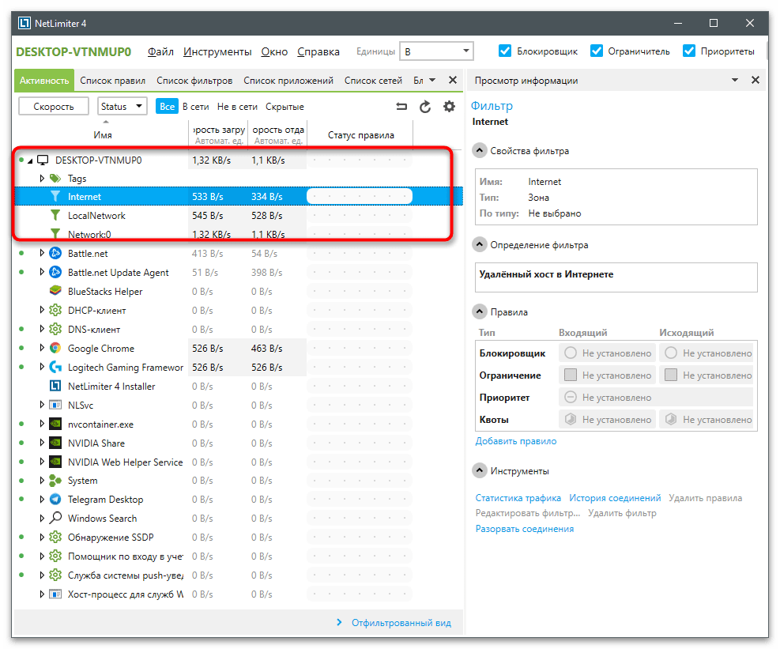Click the Добавить правило link
This screenshot has width=780, height=649.
tap(516, 441)
